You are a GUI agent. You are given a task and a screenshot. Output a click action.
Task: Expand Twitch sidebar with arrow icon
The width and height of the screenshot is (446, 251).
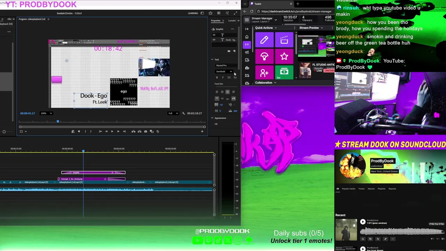pyautogui.click(x=247, y=29)
